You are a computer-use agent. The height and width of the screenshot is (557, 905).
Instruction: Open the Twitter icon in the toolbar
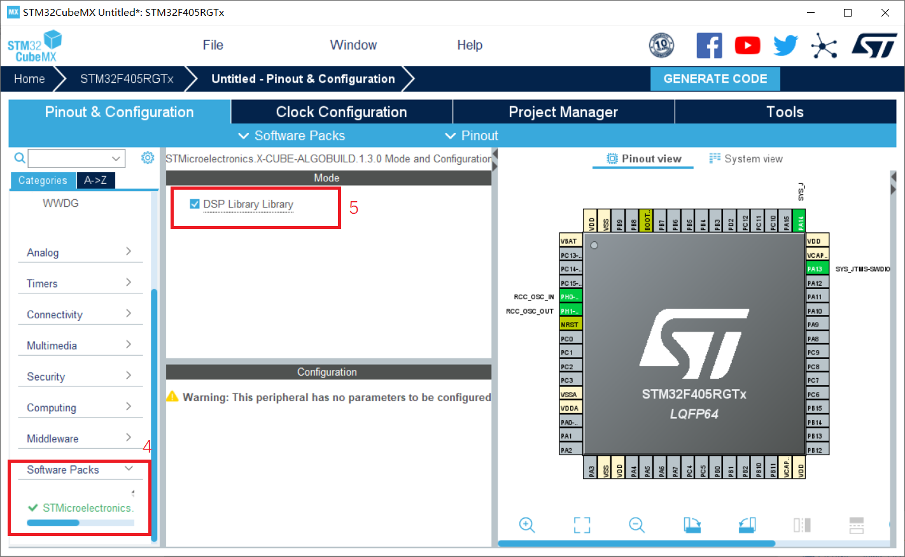tap(785, 45)
